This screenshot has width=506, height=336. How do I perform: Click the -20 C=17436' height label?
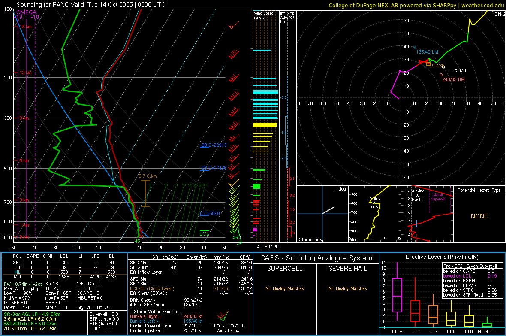point(214,168)
